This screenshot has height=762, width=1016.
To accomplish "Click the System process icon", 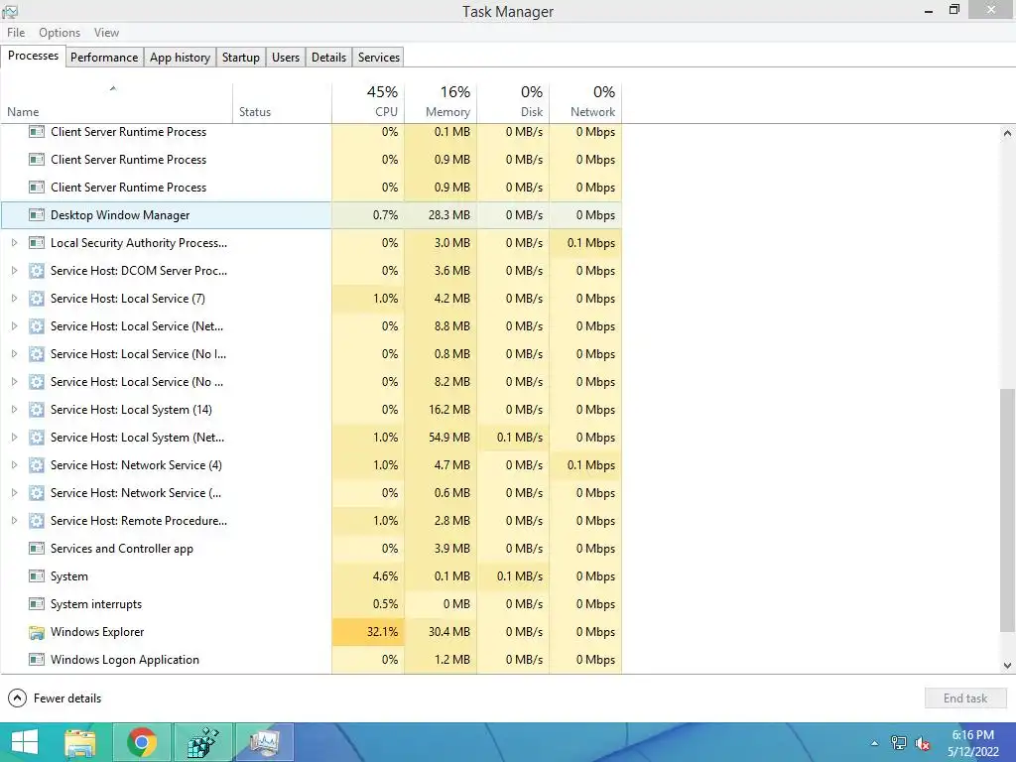I will tap(37, 576).
